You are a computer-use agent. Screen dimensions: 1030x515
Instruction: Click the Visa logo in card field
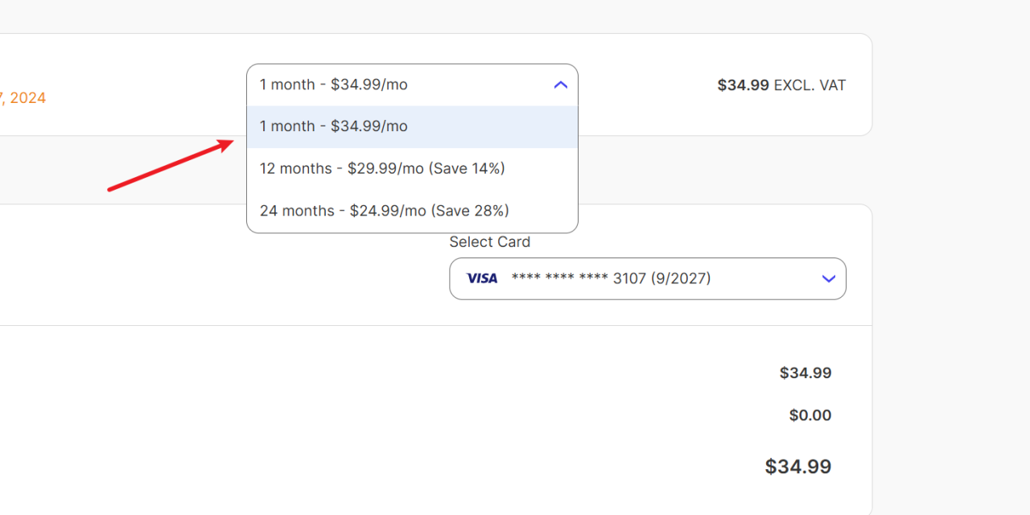click(482, 278)
